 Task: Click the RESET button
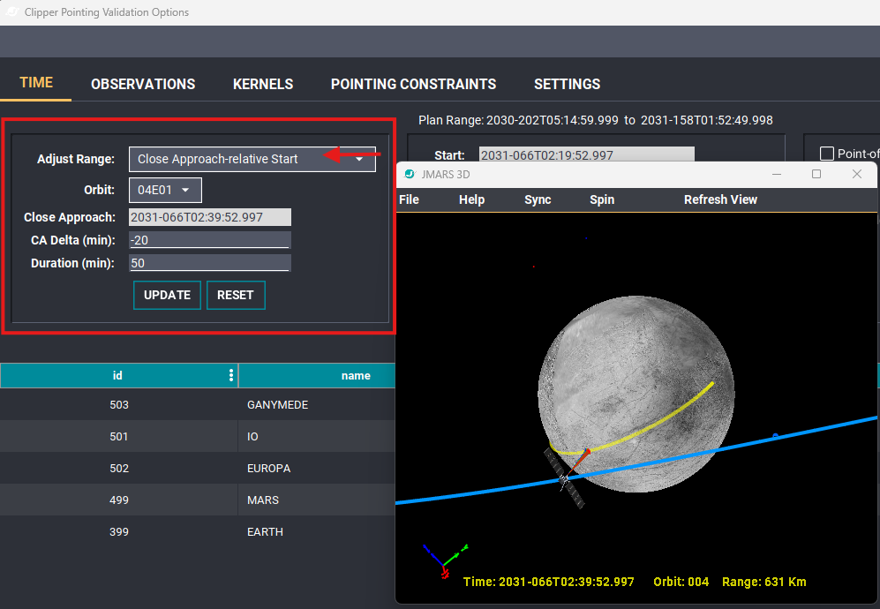click(236, 296)
